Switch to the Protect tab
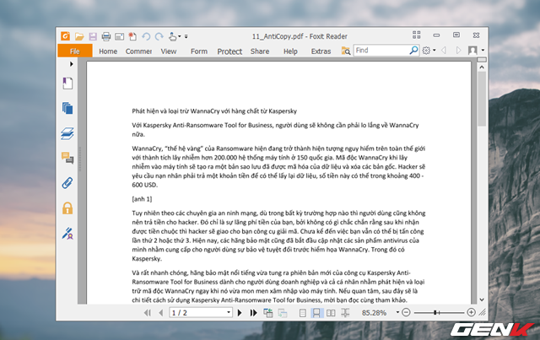Image resolution: width=540 pixels, height=340 pixels. (229, 51)
